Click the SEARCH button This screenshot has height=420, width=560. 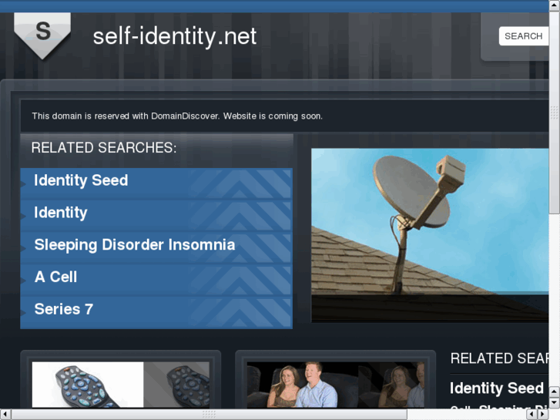click(x=523, y=36)
